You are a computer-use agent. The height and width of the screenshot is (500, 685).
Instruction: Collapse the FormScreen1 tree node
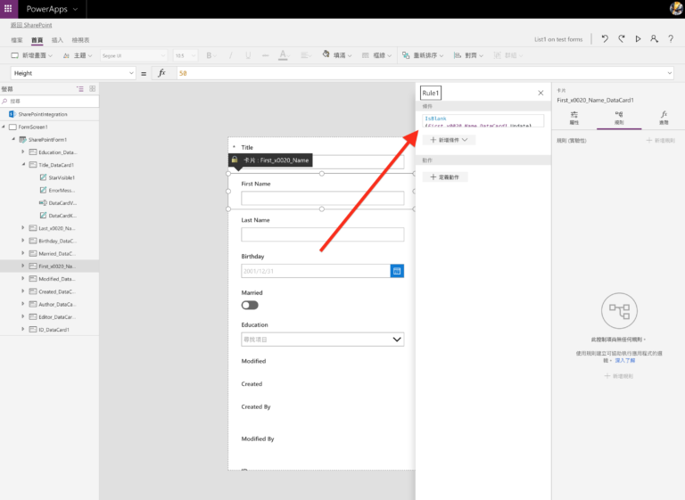[4, 127]
